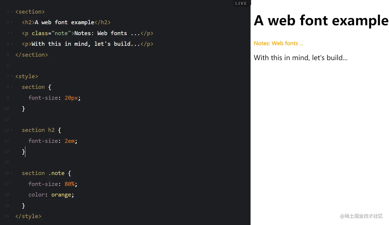389x225 pixels.
Task: Click the "color" property name in the editor
Action: pyautogui.click(x=36, y=195)
